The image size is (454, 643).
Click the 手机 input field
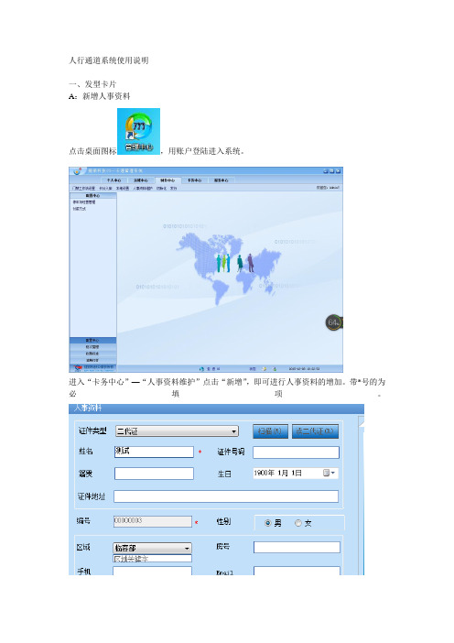pos(153,571)
